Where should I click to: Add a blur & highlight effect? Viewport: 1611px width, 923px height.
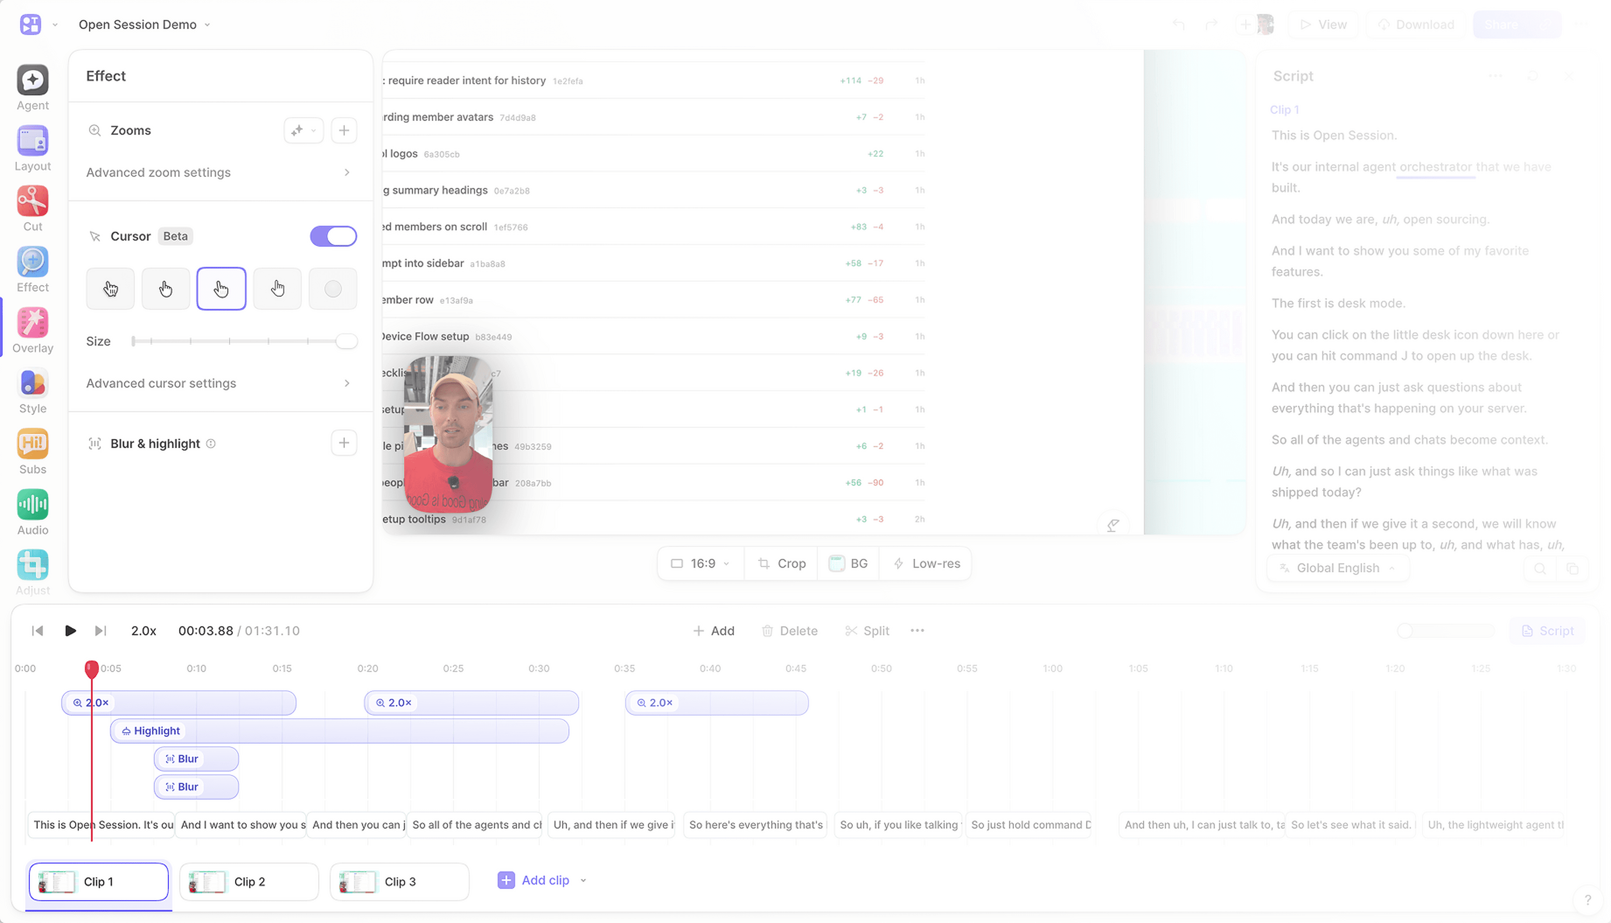[x=344, y=443]
